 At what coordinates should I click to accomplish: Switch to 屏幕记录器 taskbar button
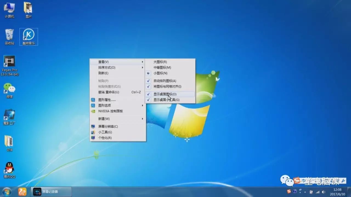click(51, 192)
